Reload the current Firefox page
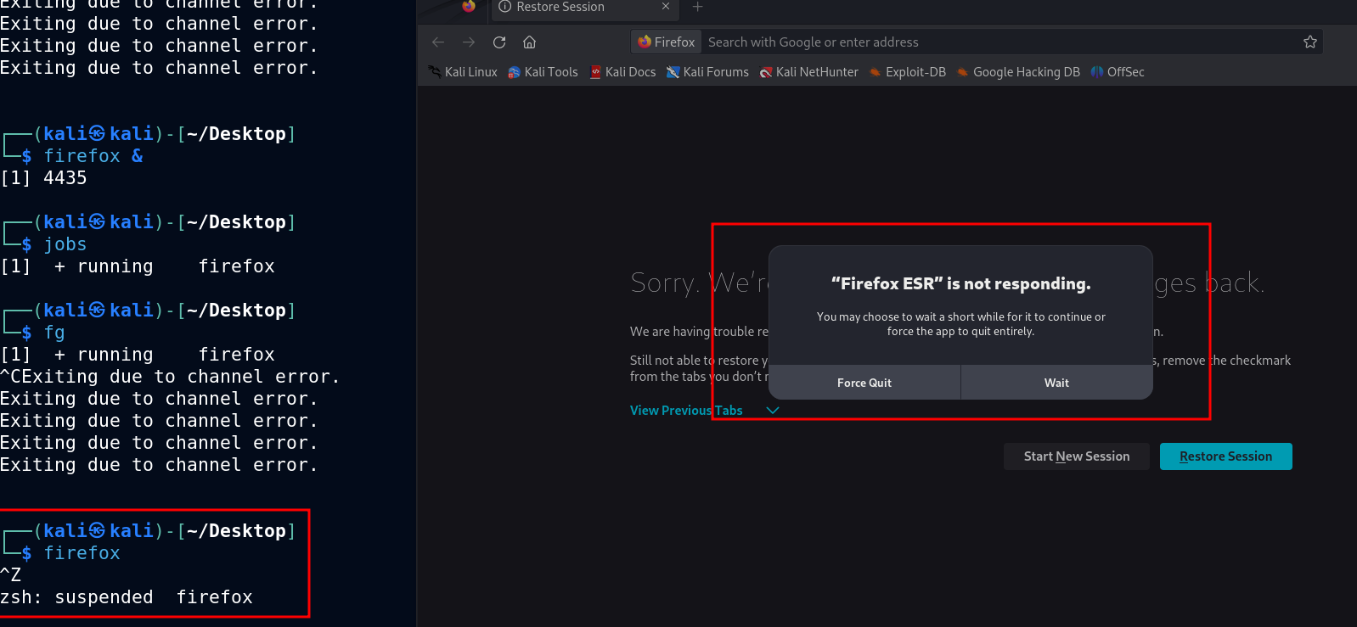This screenshot has height=627, width=1357. (499, 42)
